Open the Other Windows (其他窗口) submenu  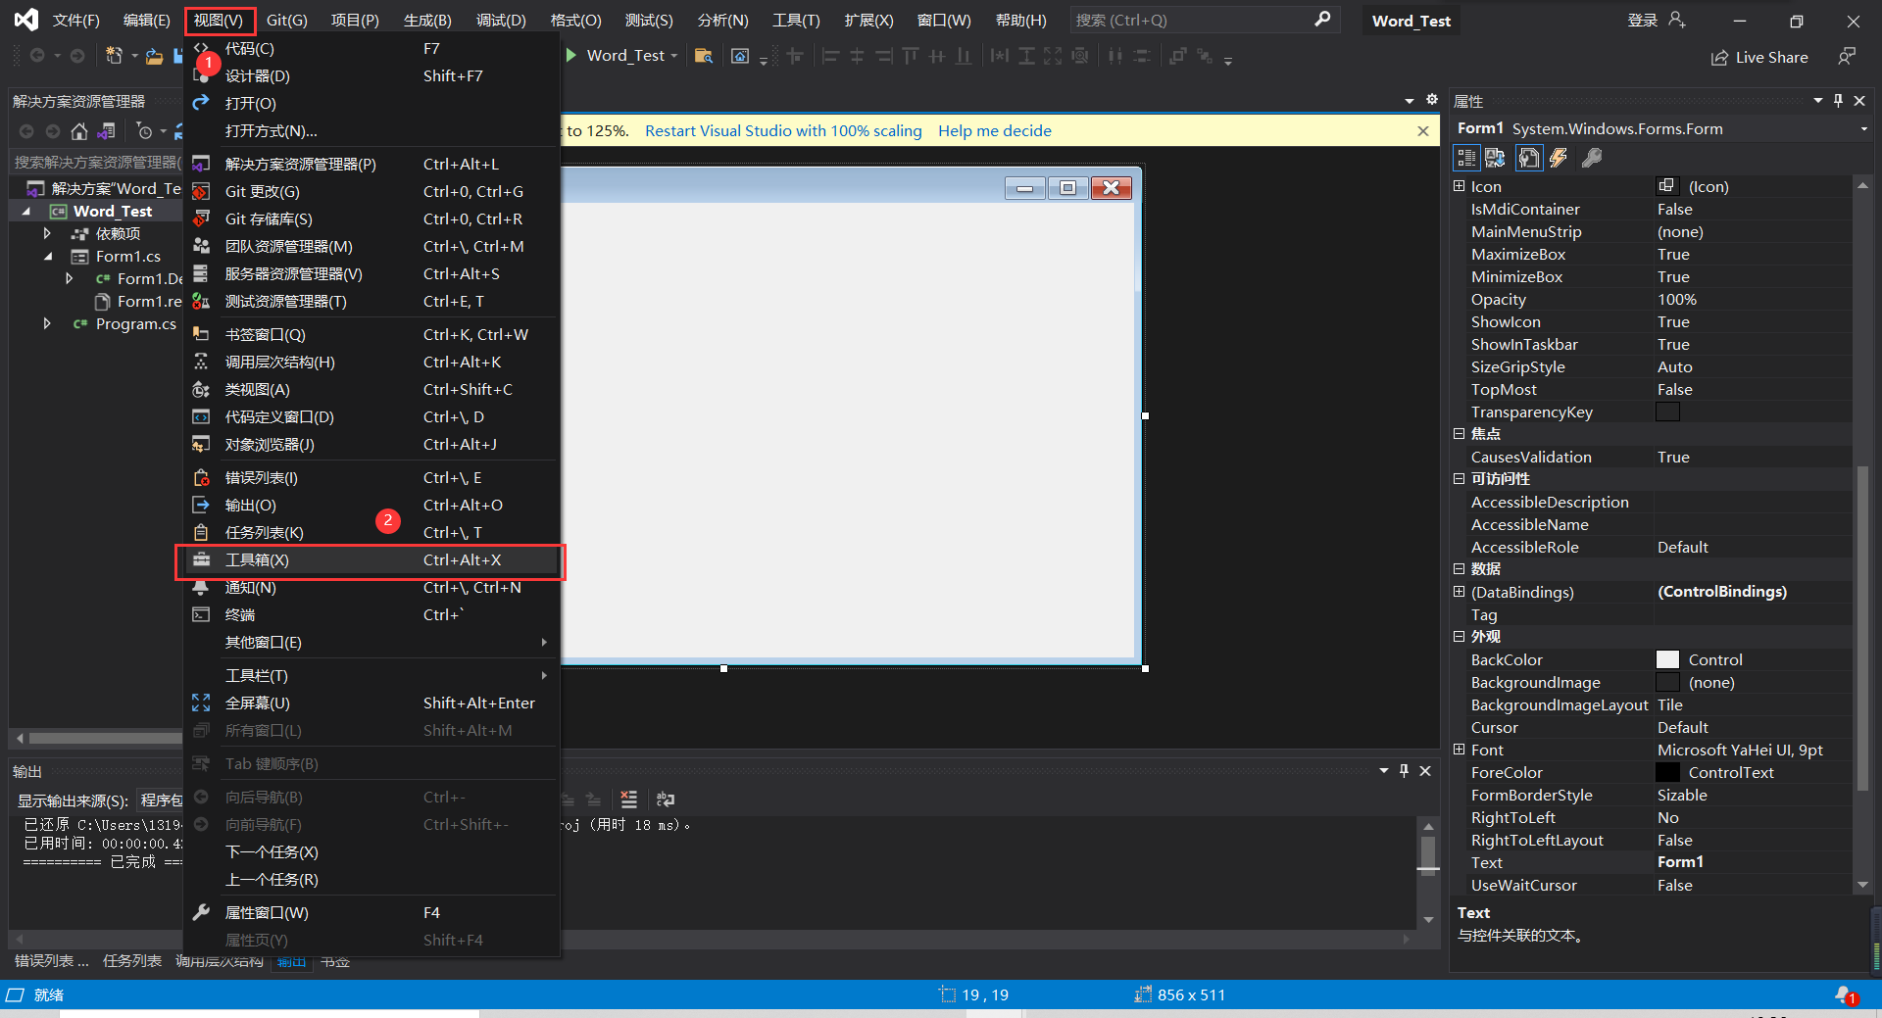371,643
